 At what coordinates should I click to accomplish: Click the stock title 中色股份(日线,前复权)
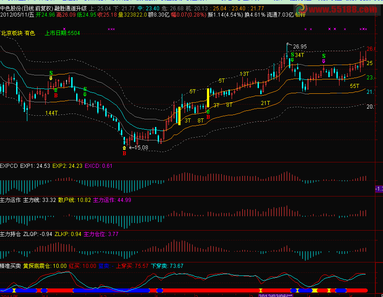point(26,9)
